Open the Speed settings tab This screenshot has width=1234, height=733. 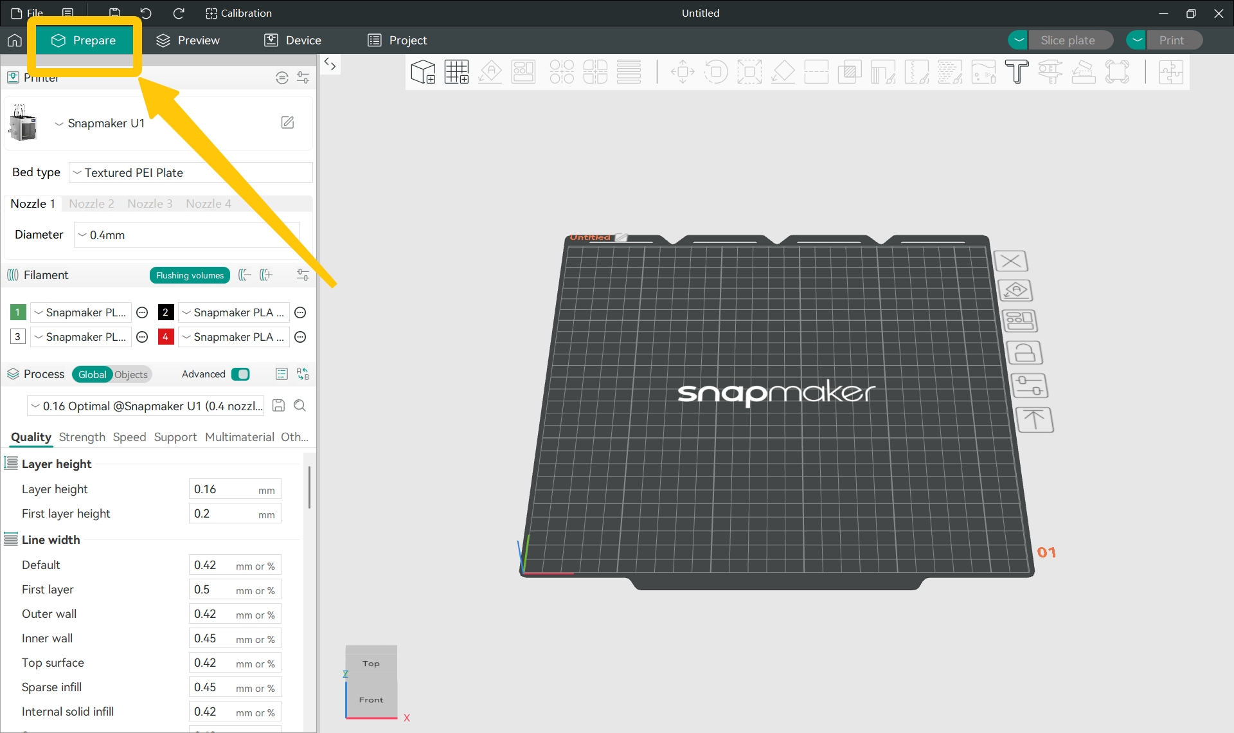coord(129,437)
